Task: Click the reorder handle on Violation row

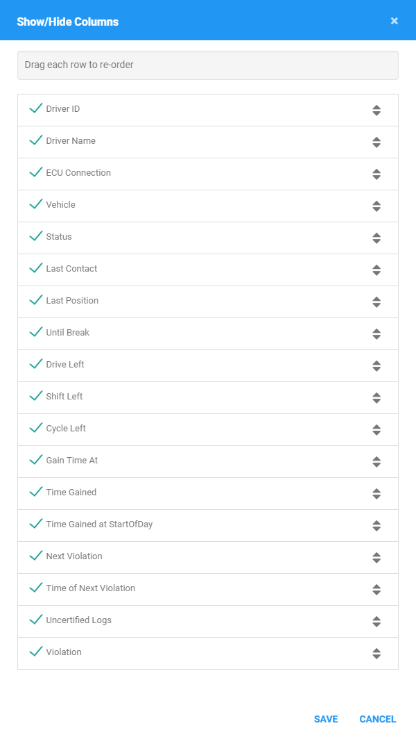Action: click(376, 654)
